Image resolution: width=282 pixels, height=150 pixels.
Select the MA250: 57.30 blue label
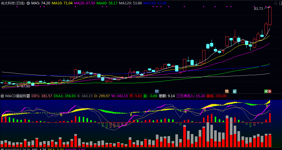(155, 3)
